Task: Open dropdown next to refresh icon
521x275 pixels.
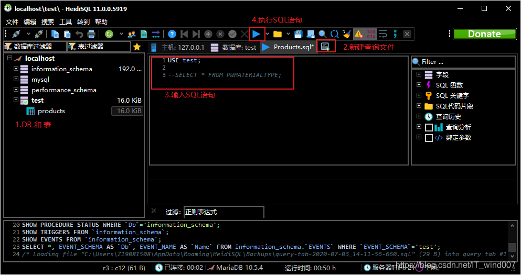Action: point(121,34)
